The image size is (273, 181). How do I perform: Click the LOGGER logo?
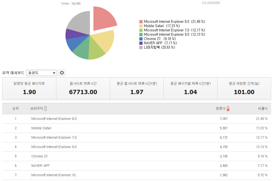211,3
